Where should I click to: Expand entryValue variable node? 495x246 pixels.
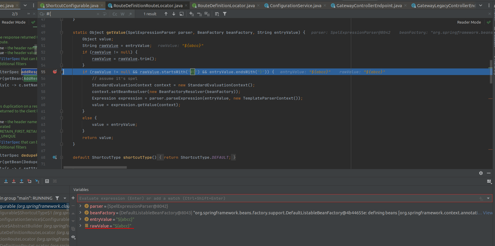(80, 219)
